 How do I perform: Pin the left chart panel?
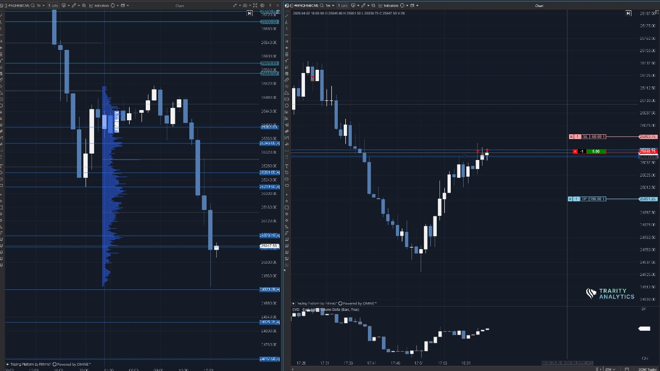[271, 5]
